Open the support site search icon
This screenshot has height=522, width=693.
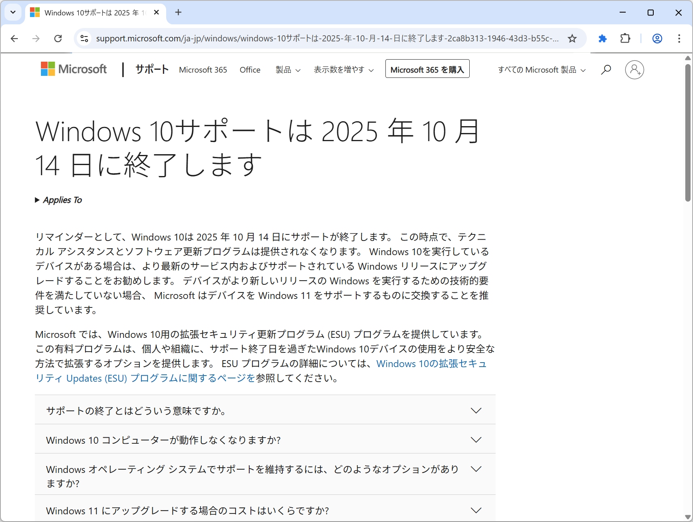tap(606, 69)
